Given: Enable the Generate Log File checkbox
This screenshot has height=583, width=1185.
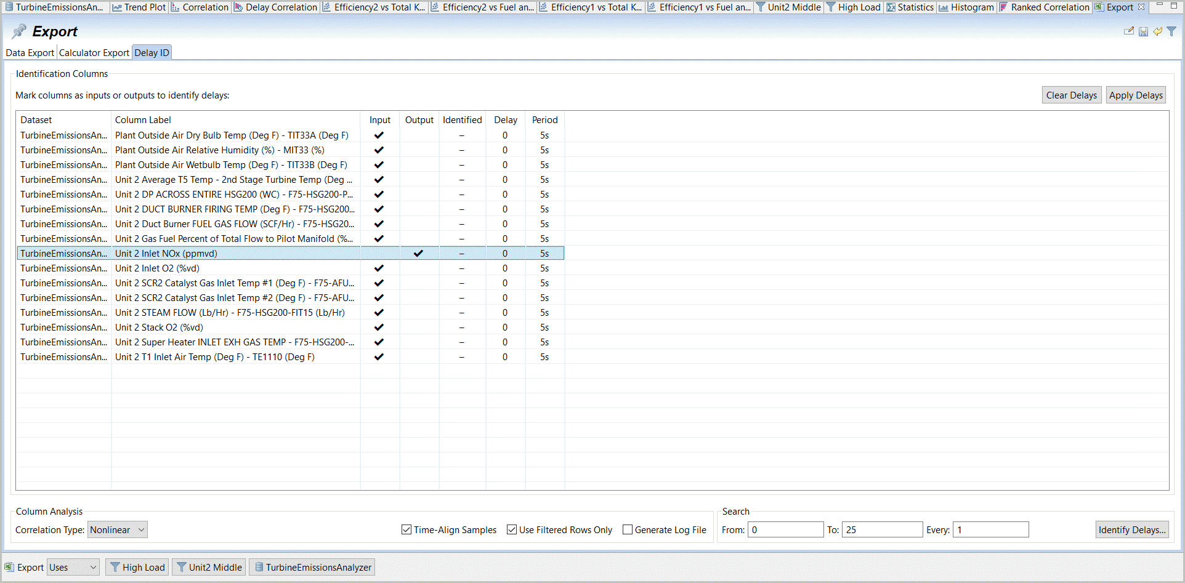Looking at the screenshot, I should pos(628,530).
